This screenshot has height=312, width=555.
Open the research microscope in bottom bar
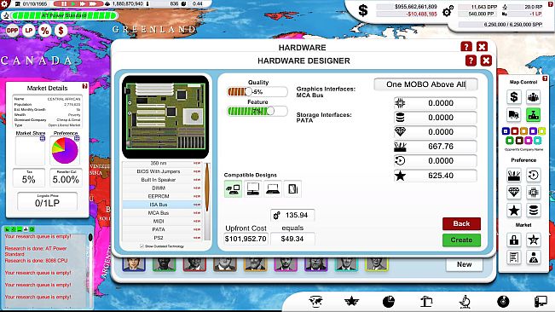pyautogui.click(x=465, y=302)
